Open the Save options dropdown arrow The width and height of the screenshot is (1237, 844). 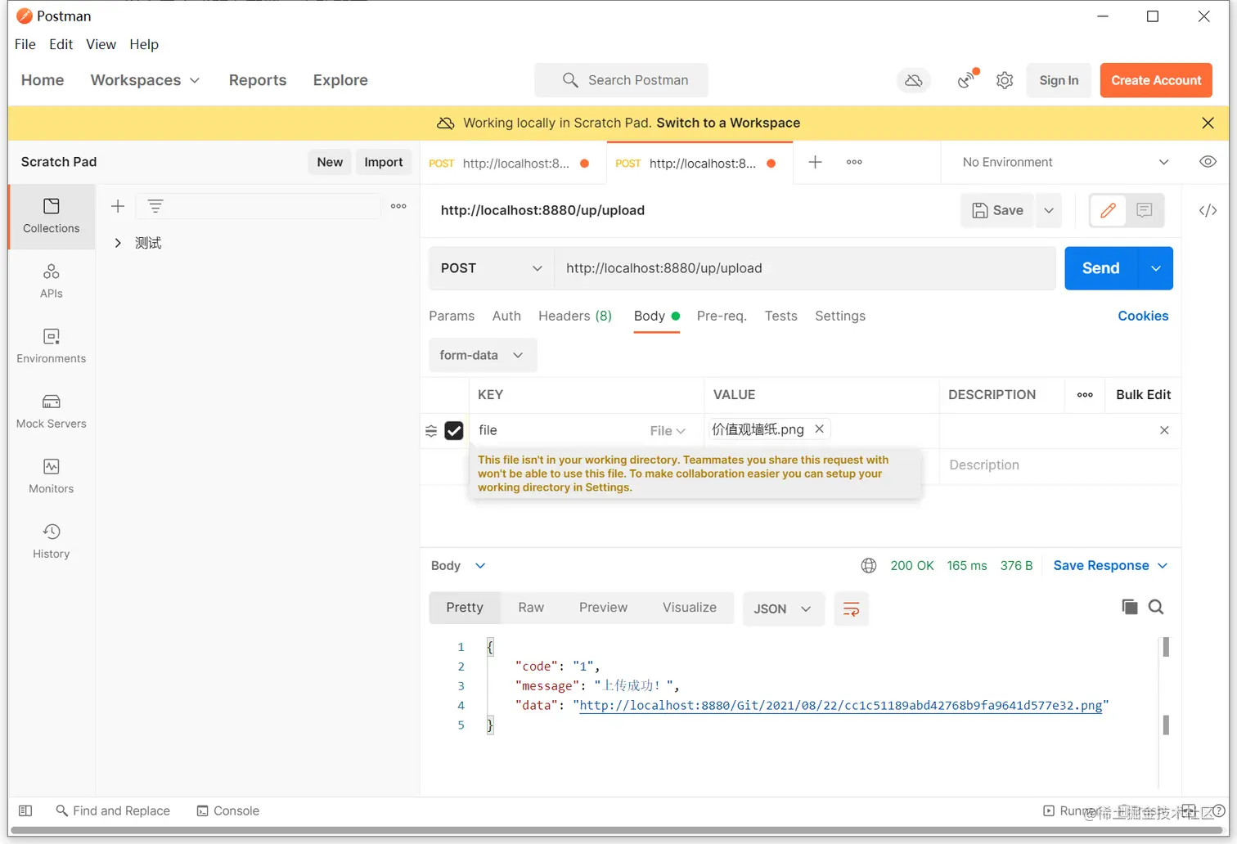tap(1049, 210)
